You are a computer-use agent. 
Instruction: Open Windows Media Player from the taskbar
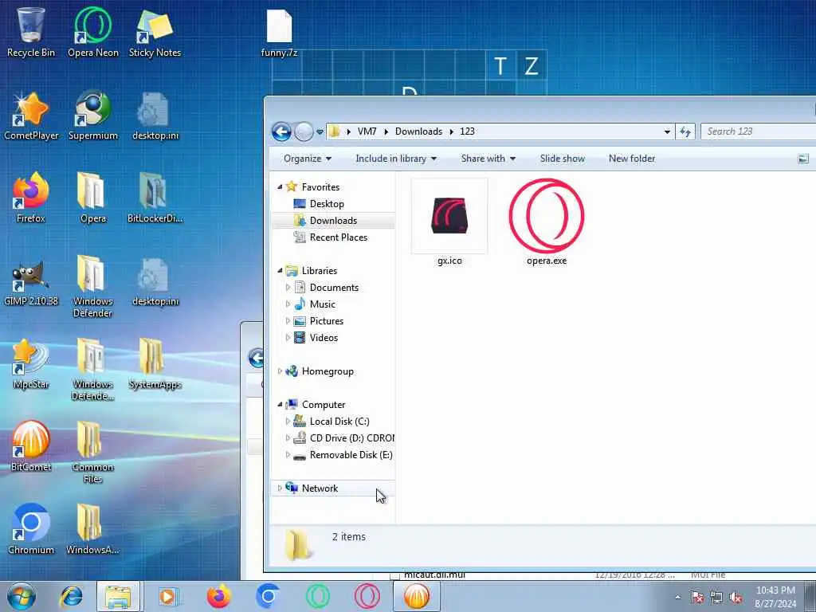click(167, 596)
